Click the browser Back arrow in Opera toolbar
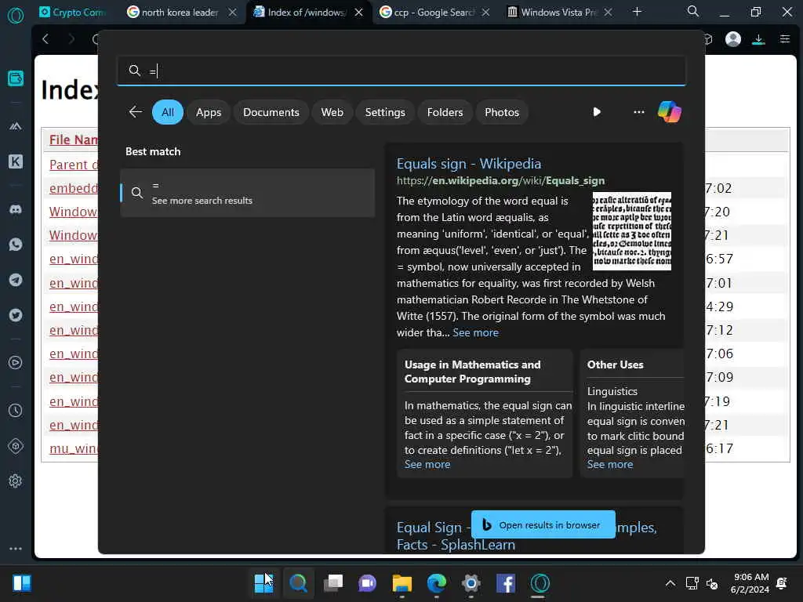This screenshot has width=803, height=602. 45,39
